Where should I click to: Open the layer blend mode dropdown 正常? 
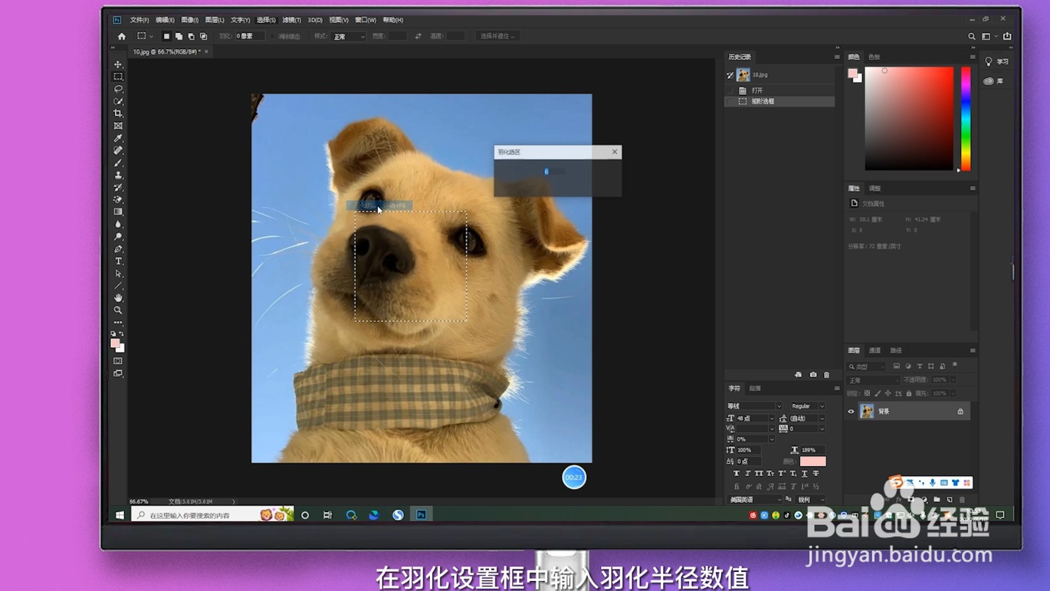(x=873, y=380)
